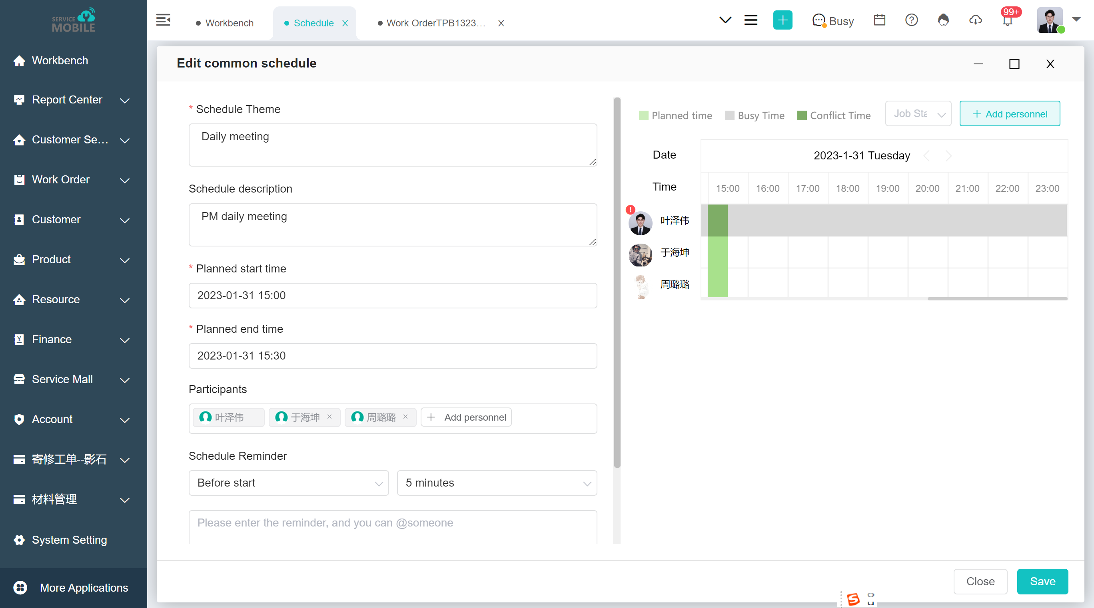Open the tab list hamburger icon
1094x608 pixels.
tap(751, 20)
